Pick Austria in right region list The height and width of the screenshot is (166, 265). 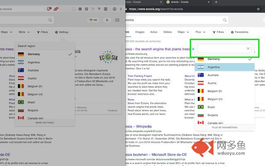[x=224, y=83]
